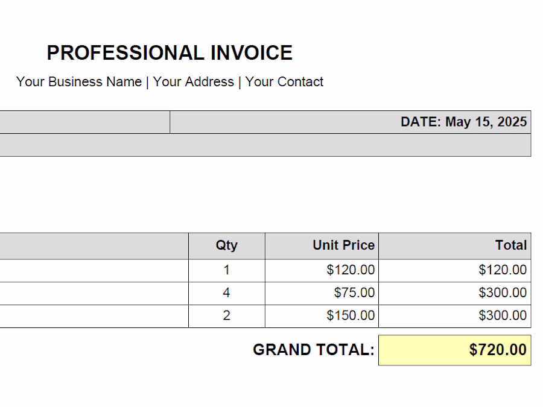
Task: Click the Qty column header
Action: point(227,246)
